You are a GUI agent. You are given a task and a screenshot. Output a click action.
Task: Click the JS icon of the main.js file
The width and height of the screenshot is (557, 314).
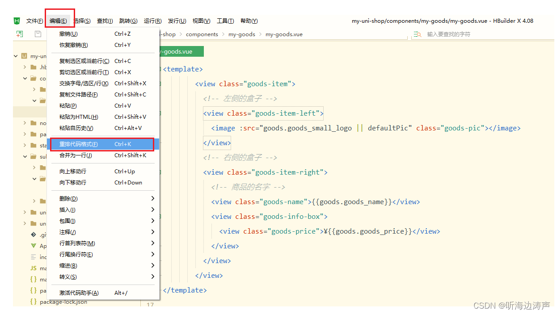[34, 268]
